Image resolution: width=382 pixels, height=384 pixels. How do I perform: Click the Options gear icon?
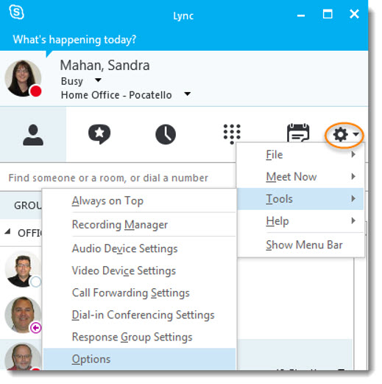(x=341, y=134)
